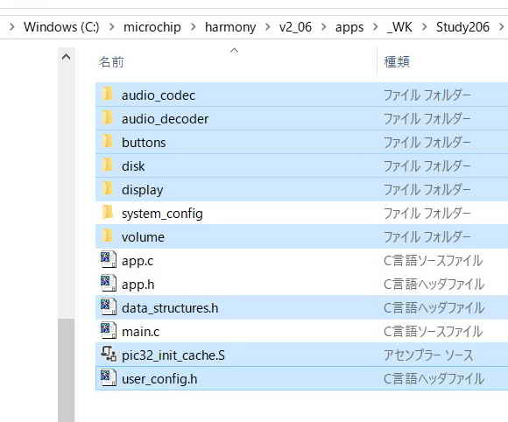The image size is (508, 422).
Task: Click the volume folder icon
Action: click(x=107, y=236)
